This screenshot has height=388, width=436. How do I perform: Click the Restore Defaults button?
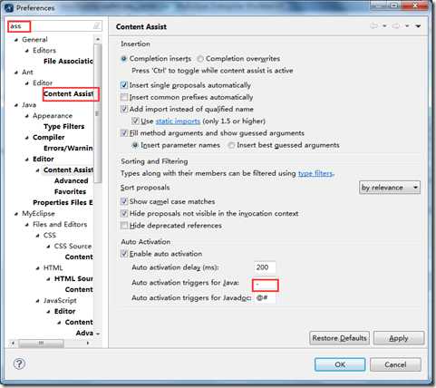click(339, 338)
